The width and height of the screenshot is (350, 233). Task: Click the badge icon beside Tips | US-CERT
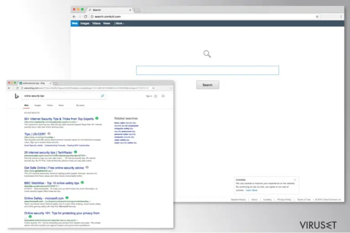coord(49,134)
